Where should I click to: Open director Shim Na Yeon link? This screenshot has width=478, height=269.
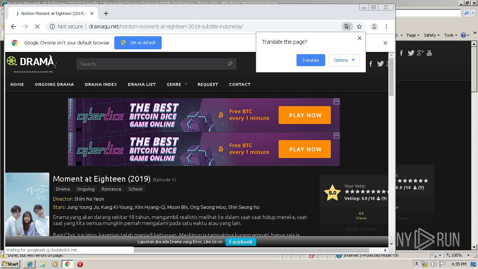[x=89, y=199]
